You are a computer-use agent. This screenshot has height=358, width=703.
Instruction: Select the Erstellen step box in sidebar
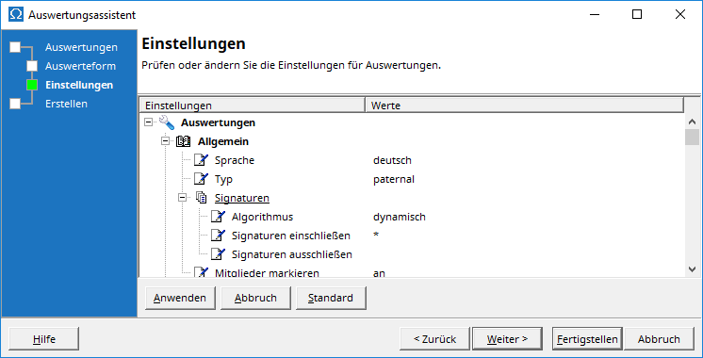point(15,104)
